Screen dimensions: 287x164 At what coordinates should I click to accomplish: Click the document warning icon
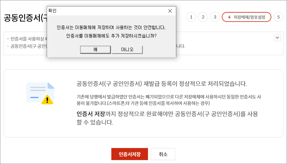click(x=40, y=93)
